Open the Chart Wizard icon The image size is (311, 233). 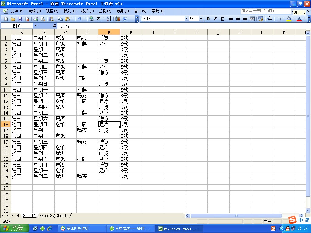point(118,19)
